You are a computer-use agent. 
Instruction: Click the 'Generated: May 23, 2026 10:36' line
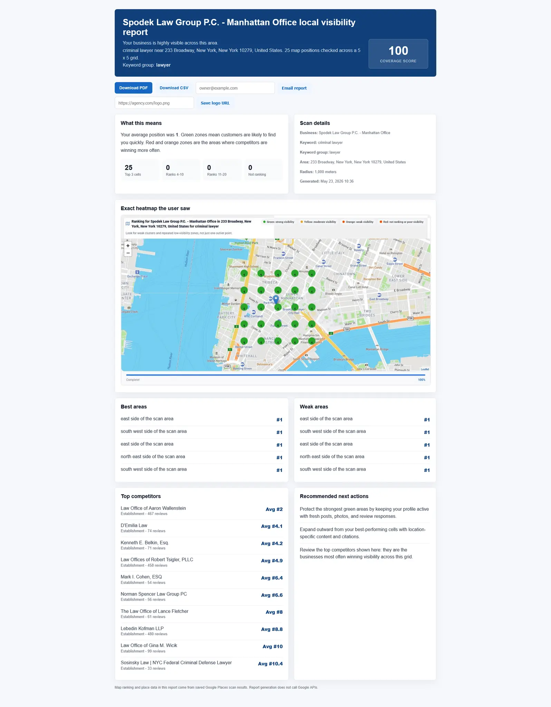327,181
